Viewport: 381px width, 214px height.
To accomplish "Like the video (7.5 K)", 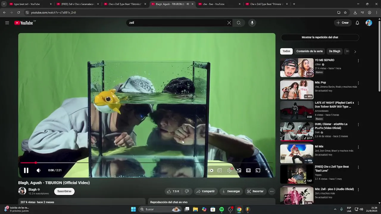I will [x=173, y=191].
